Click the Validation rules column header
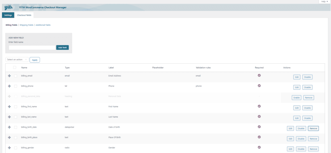The height and width of the screenshot is (153, 331). tap(203, 68)
